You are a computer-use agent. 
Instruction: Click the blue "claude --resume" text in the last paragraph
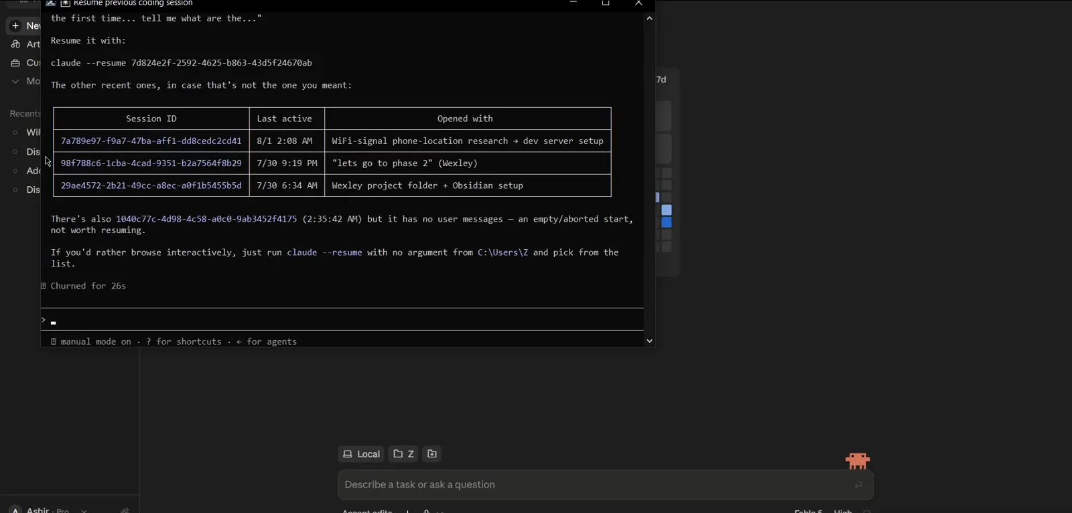(x=325, y=252)
